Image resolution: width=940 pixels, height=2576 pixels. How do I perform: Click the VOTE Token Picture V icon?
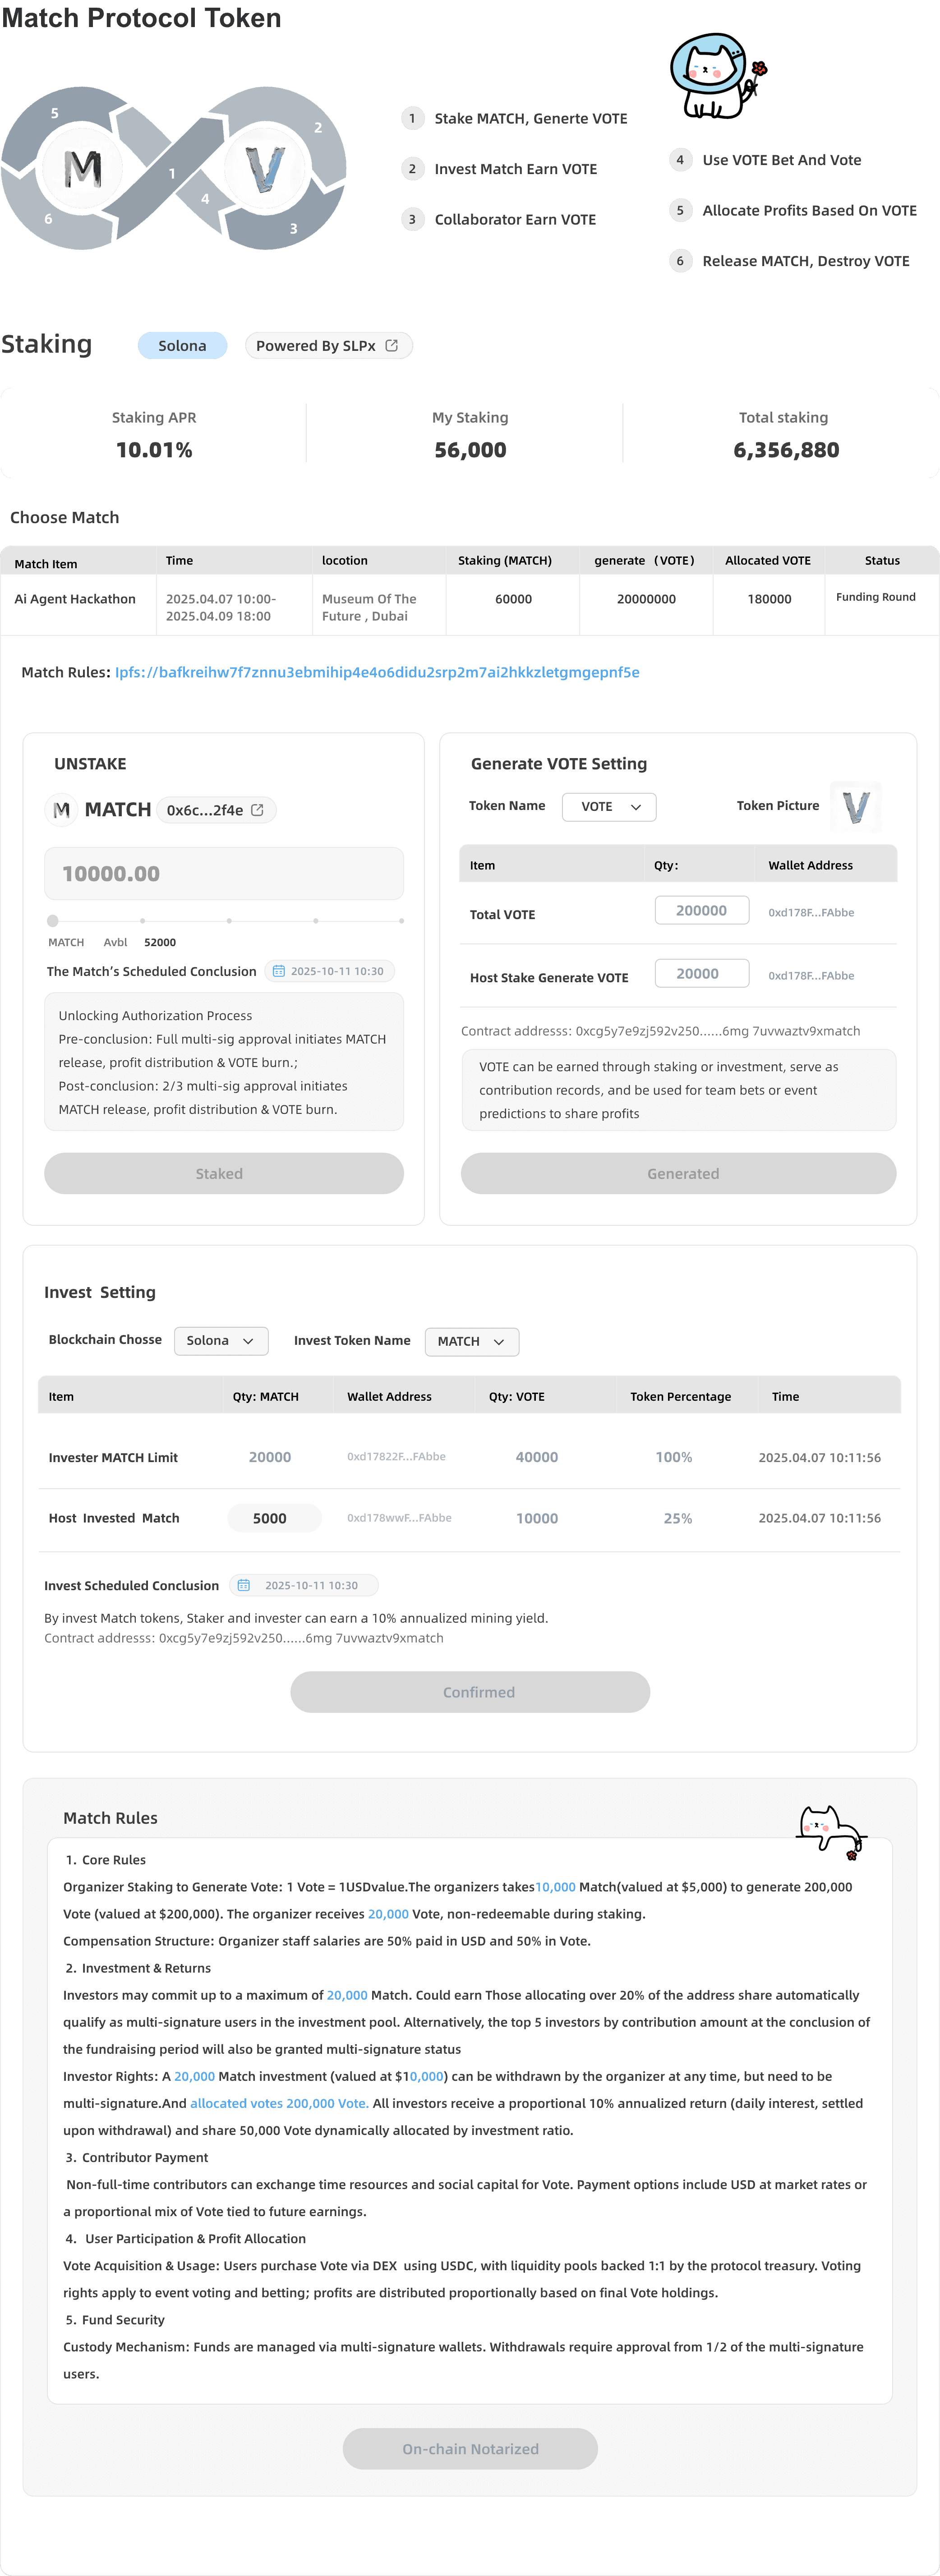856,807
